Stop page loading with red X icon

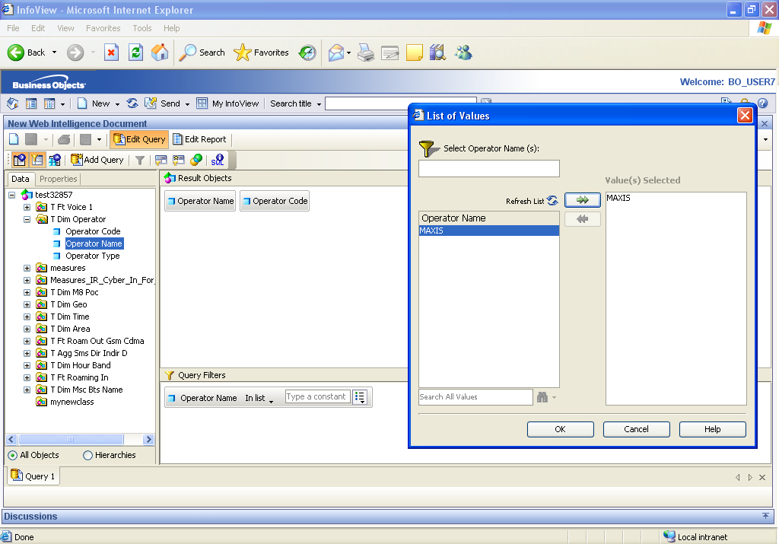[x=111, y=52]
